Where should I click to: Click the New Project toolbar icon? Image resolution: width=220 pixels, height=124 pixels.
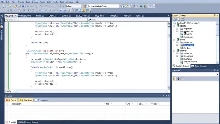click(x=4, y=6)
